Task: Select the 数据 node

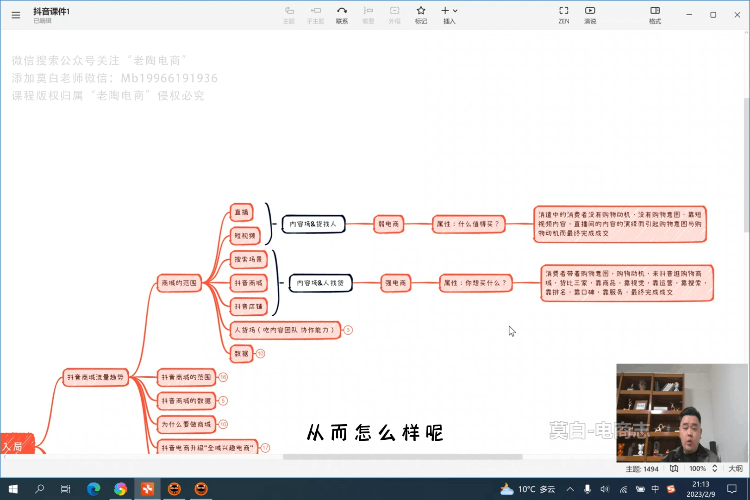Action: point(241,354)
